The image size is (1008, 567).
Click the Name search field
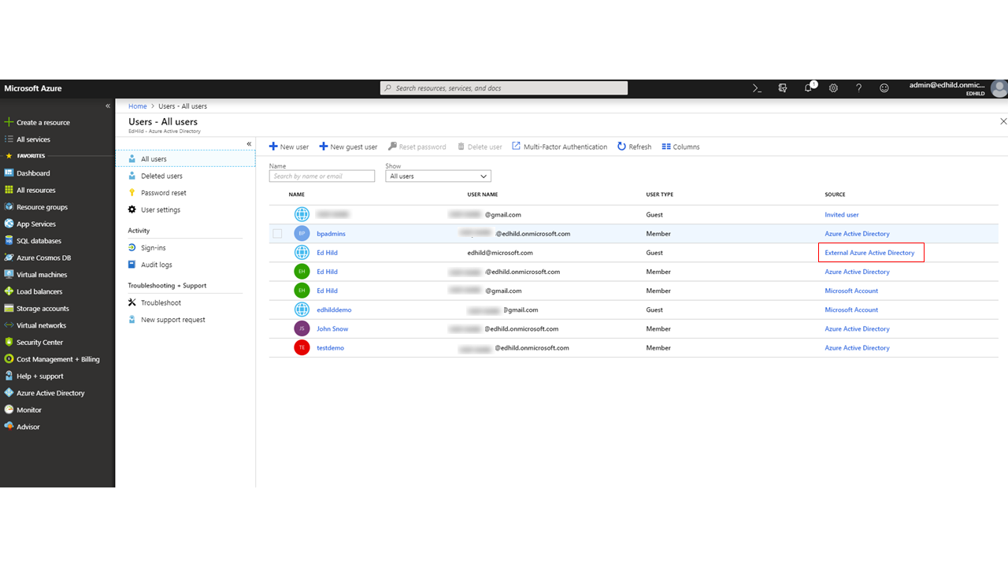[x=322, y=176]
